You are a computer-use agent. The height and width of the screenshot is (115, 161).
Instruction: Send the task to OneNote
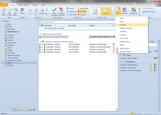point(124,11)
